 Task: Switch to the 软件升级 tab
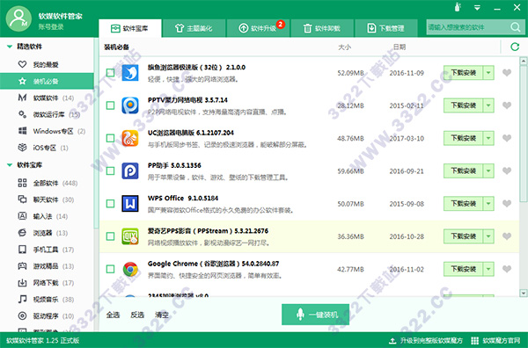point(258,28)
